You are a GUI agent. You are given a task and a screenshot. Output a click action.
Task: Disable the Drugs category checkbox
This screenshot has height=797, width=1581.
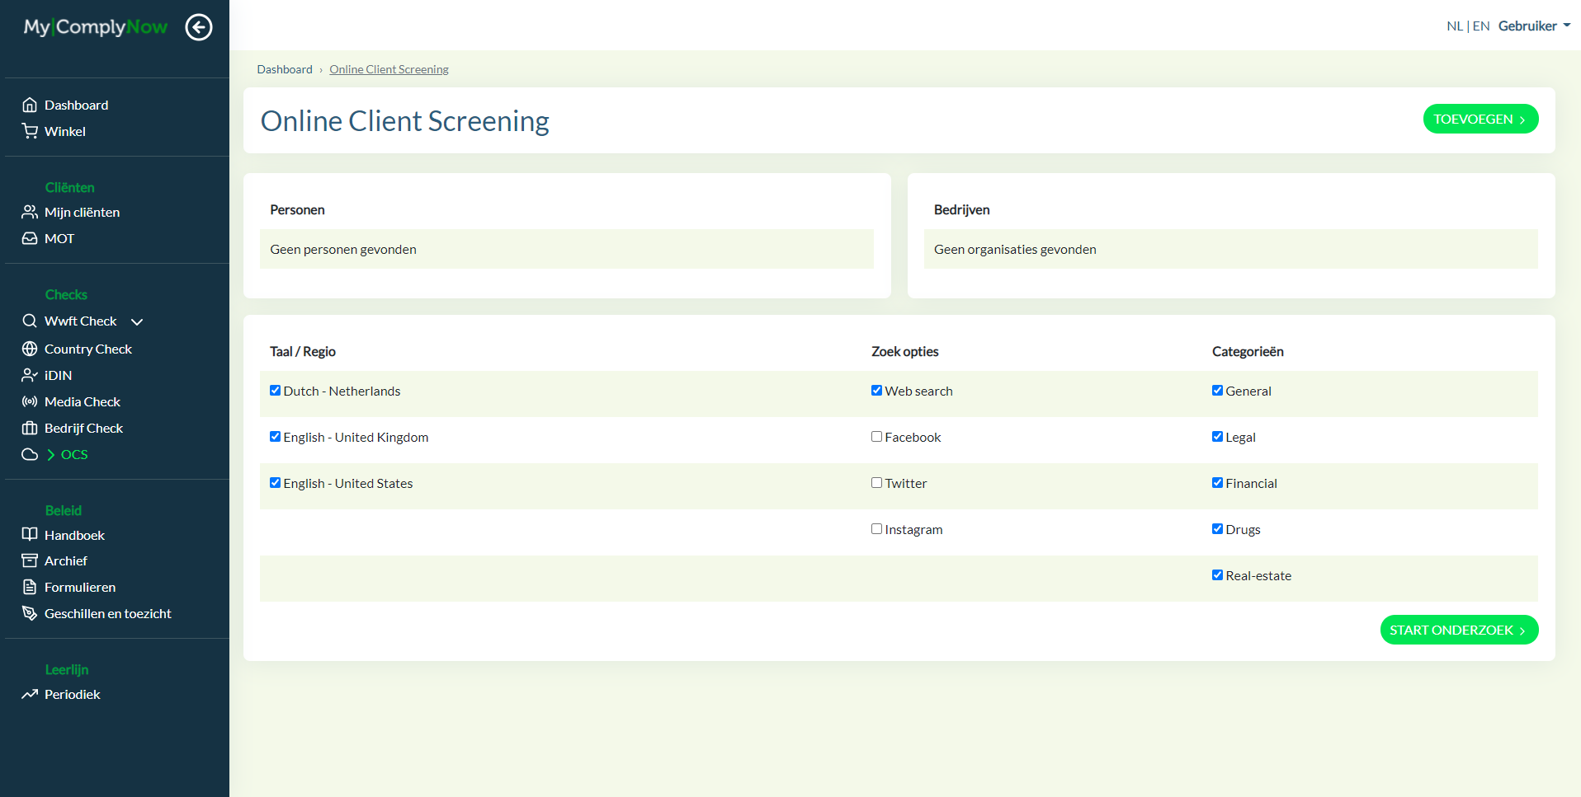click(1217, 529)
